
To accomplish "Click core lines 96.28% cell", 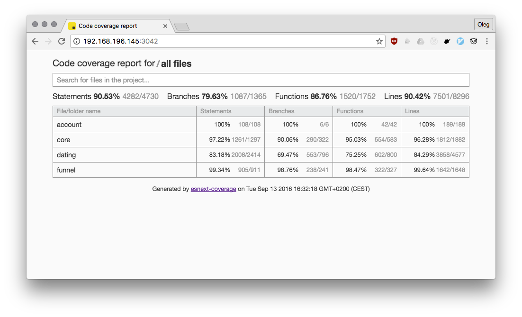I will [x=435, y=140].
